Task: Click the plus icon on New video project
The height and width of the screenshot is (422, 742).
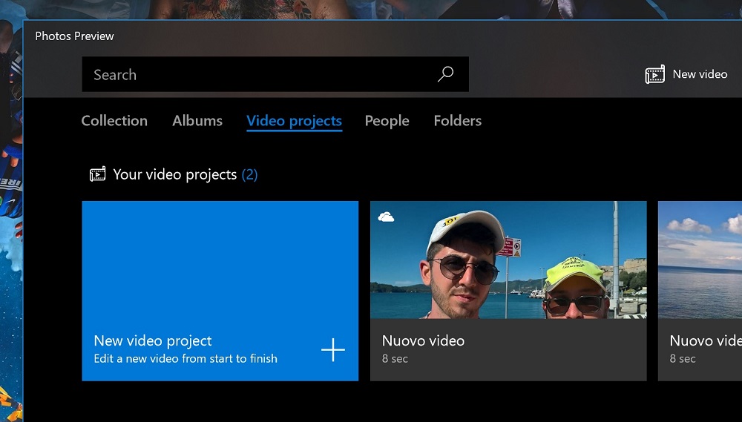Action: (x=333, y=350)
